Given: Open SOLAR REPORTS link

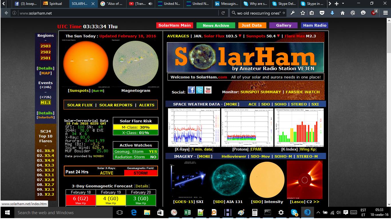Looking at the screenshot, I should click(116, 105).
